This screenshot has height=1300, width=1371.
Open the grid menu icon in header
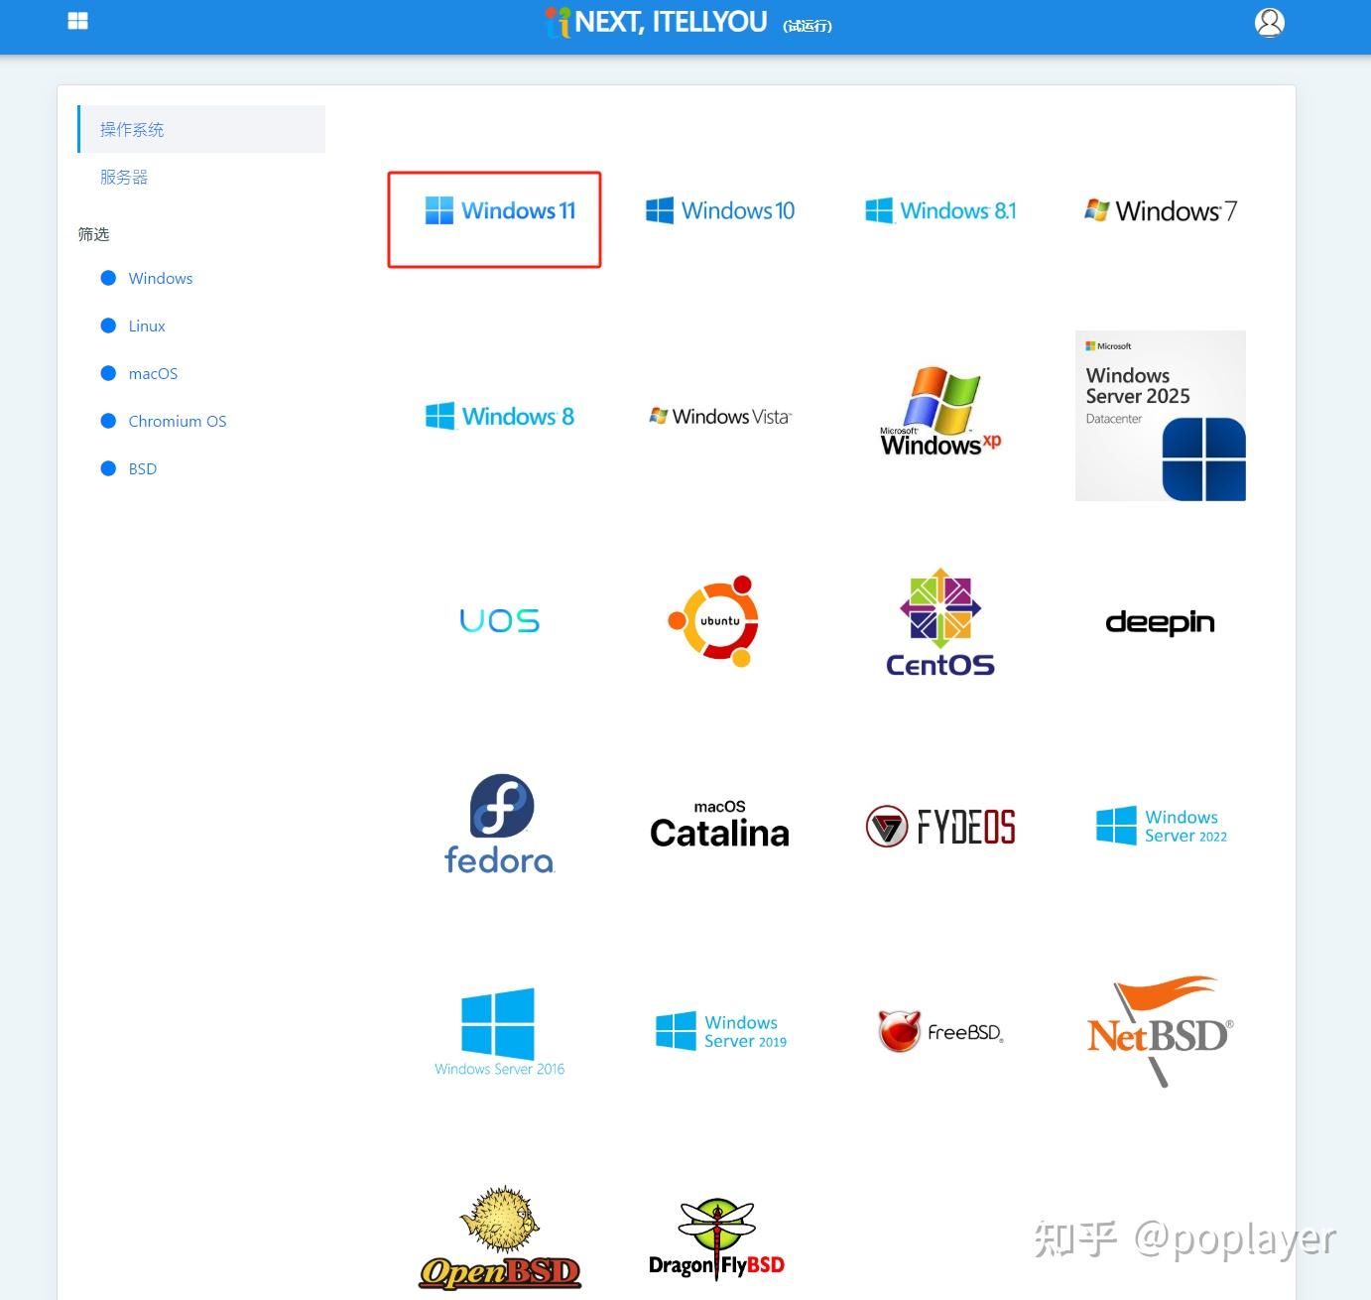coord(77,21)
